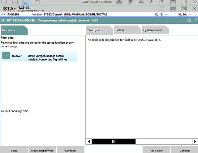Image resolution: width=198 pixels, height=153 pixels.
Task: Click vehicle description 3'/E92/Coupe text
Action: [75, 15]
